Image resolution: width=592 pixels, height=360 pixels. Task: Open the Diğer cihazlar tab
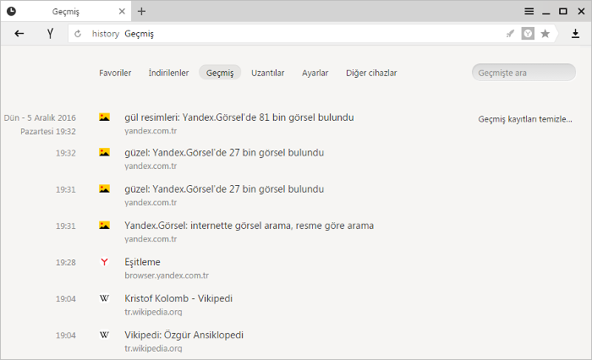371,73
